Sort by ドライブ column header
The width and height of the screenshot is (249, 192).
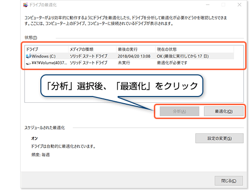[x=47, y=49]
